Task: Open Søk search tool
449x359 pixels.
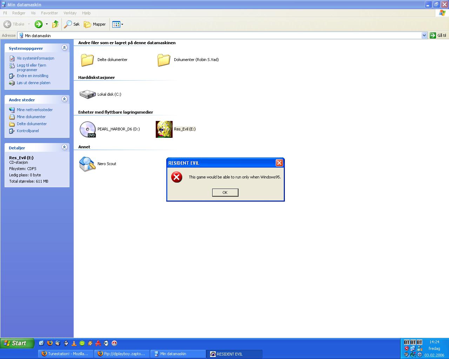Action: click(x=72, y=24)
